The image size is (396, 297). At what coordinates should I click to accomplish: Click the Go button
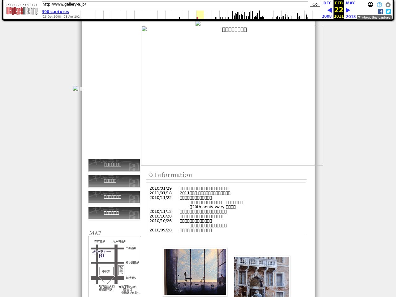(x=315, y=4)
